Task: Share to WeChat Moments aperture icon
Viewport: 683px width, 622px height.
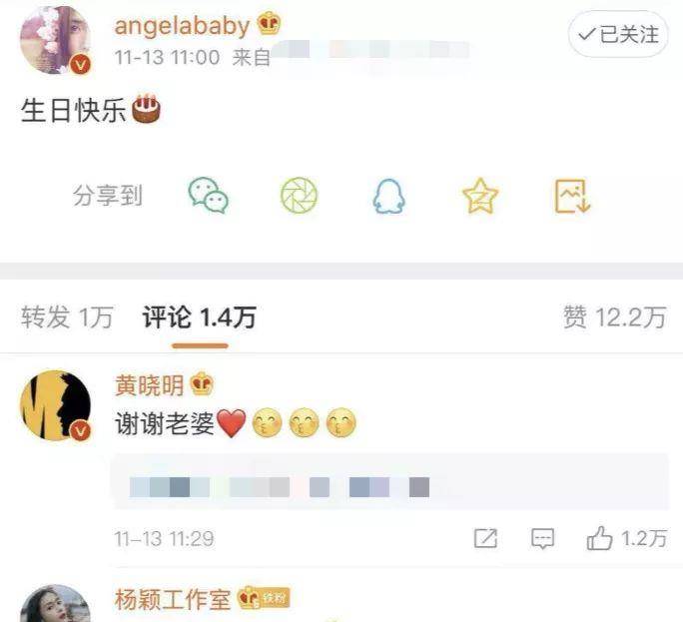Action: point(299,196)
